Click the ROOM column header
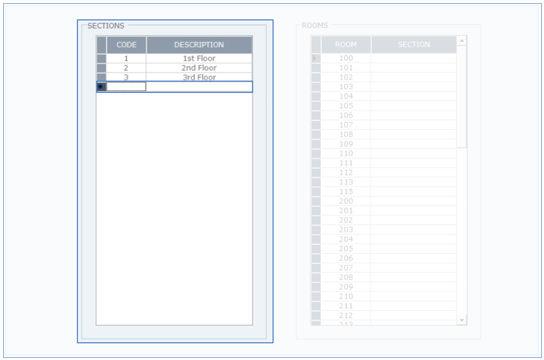 point(346,45)
